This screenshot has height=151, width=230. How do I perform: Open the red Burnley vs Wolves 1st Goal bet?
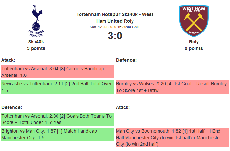click(x=172, y=87)
